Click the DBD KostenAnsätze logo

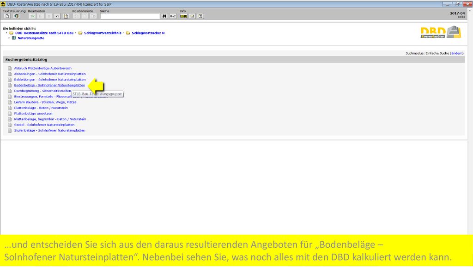coord(441,32)
